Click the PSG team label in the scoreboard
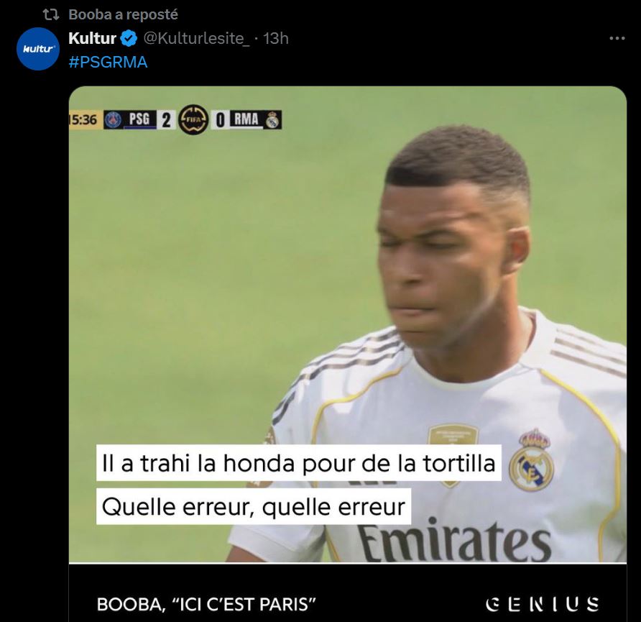This screenshot has width=641, height=622. (139, 119)
